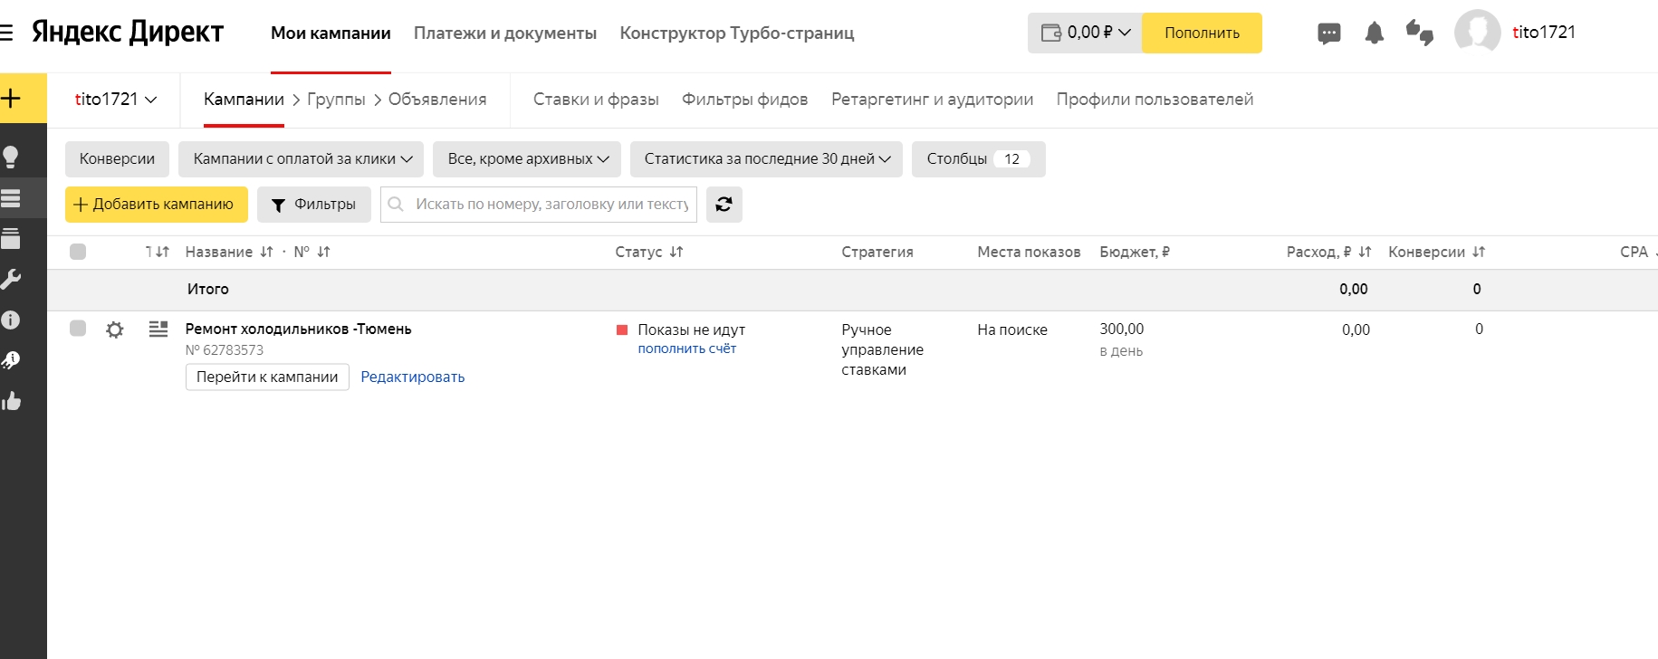Focus the campaign search input field

point(539,205)
